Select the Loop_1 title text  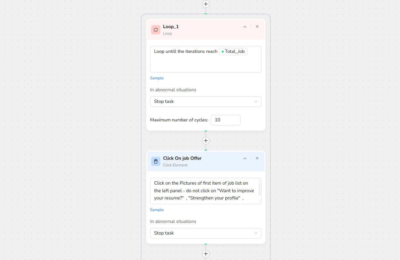(x=171, y=26)
